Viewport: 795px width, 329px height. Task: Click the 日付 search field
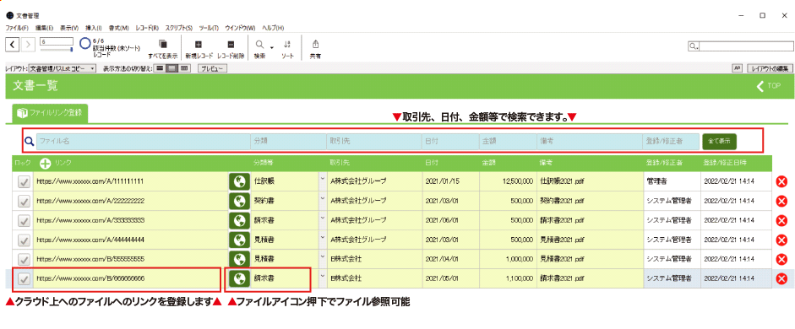pyautogui.click(x=450, y=141)
